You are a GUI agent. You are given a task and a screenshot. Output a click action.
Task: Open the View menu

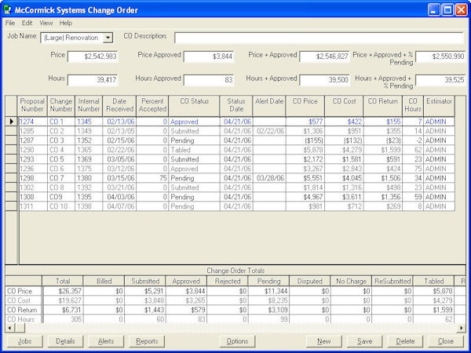(46, 24)
